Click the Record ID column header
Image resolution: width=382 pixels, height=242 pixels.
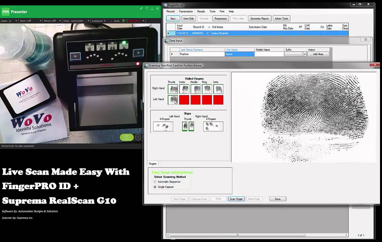coord(198,27)
